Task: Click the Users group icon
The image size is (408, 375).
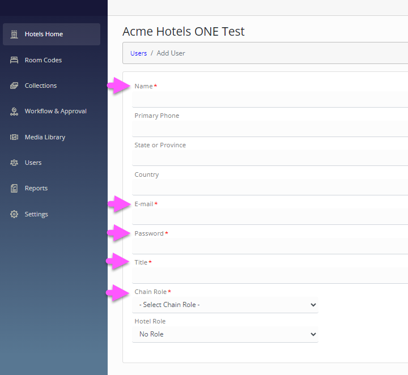Action: pos(14,163)
